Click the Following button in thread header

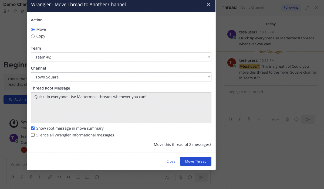click(291, 8)
